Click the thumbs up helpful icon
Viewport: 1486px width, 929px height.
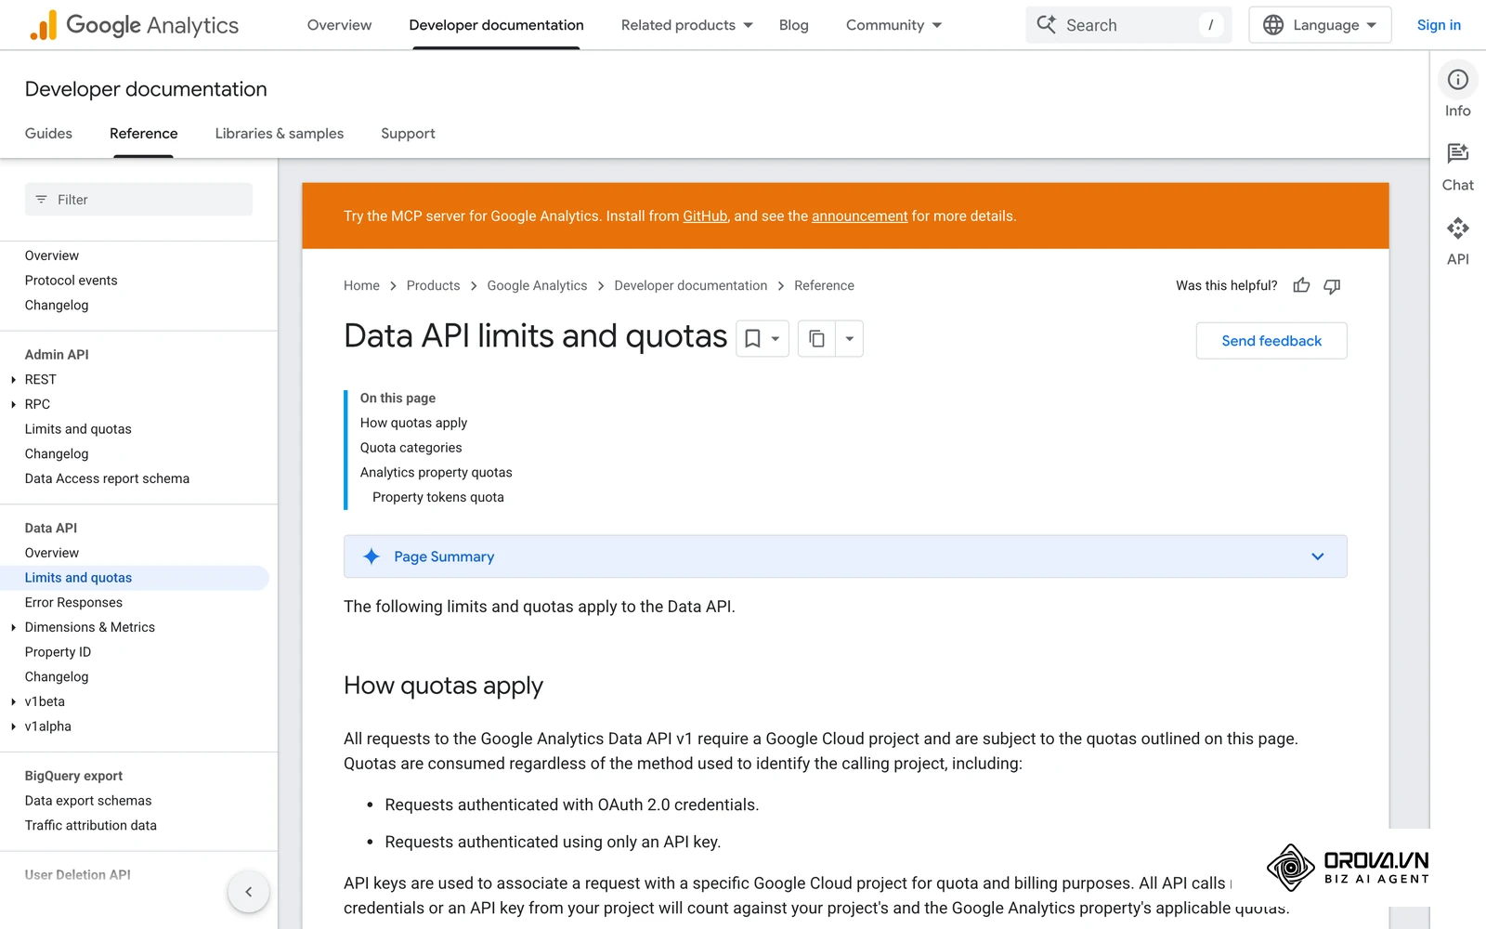[x=1301, y=285]
